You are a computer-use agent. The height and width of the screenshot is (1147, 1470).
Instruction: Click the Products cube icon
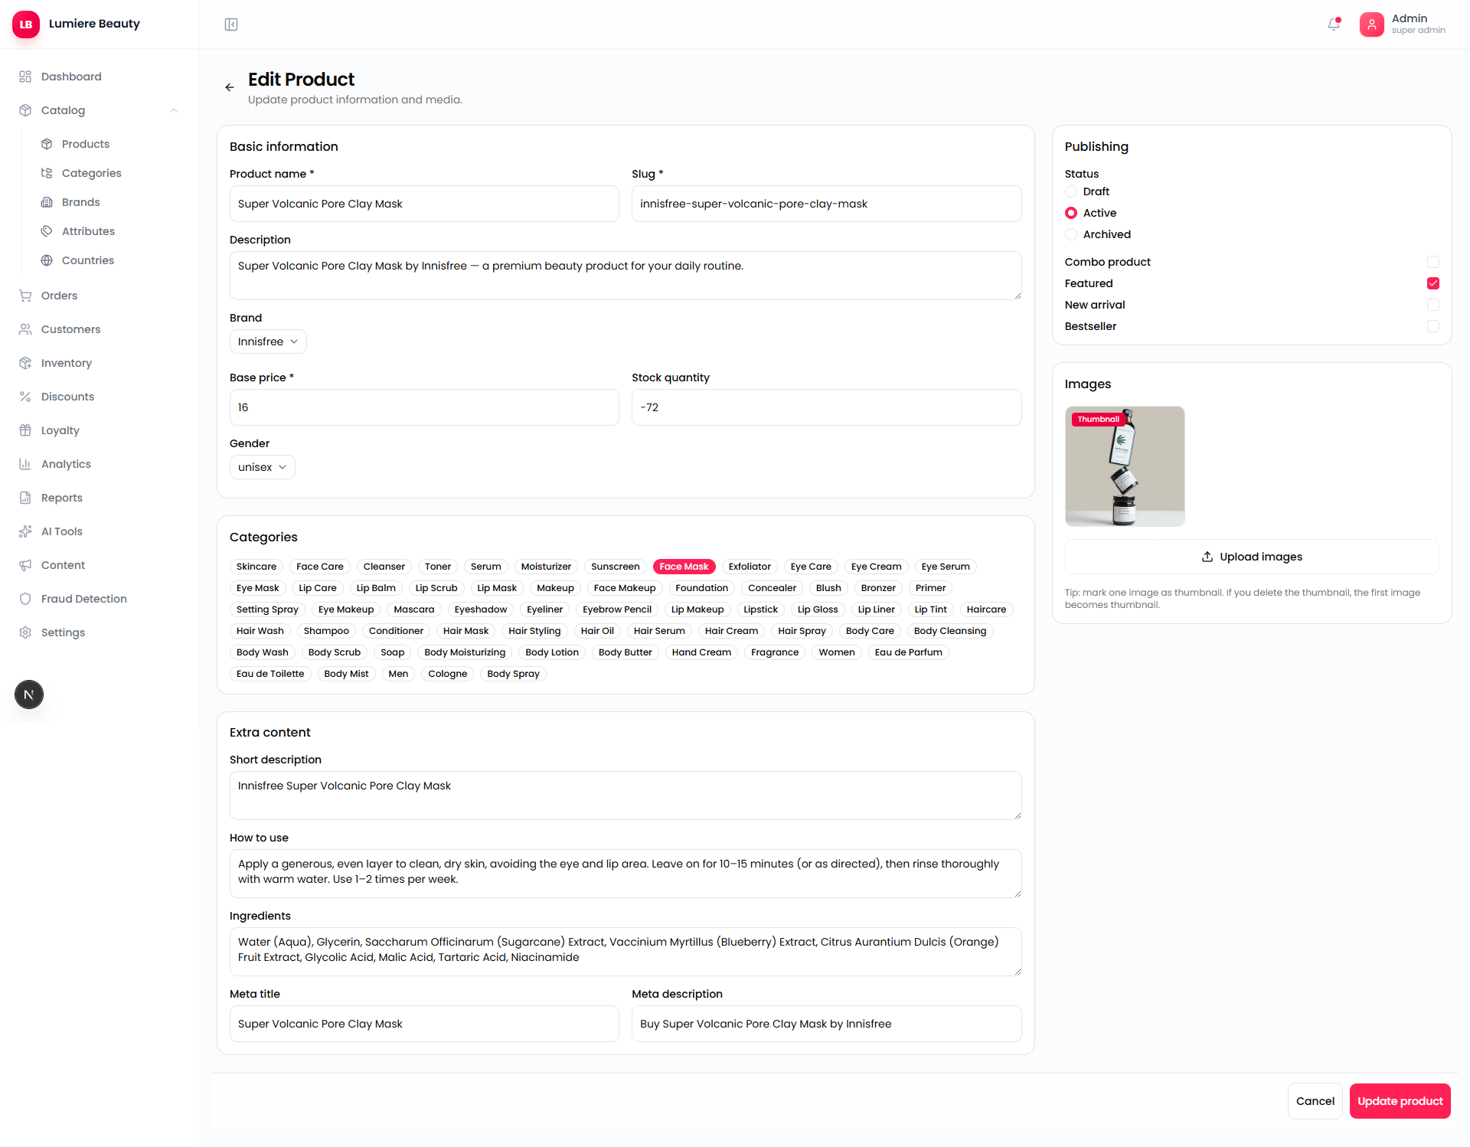click(x=47, y=144)
